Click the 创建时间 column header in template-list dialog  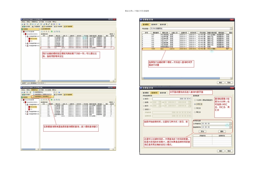coord(184,33)
